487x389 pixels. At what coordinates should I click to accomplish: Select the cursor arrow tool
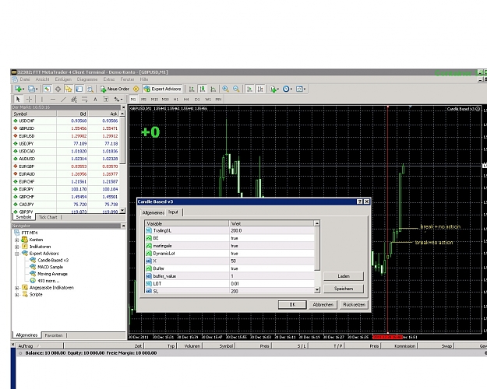pos(18,100)
